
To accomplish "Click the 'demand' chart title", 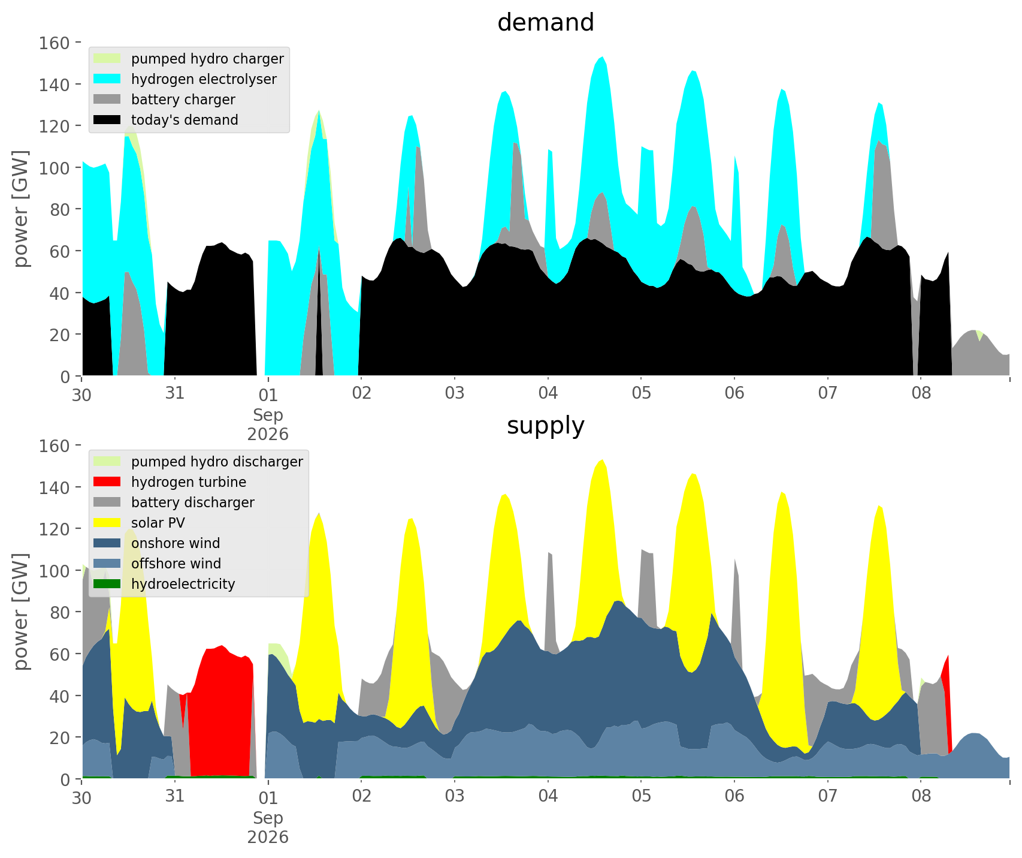I will tap(546, 23).
